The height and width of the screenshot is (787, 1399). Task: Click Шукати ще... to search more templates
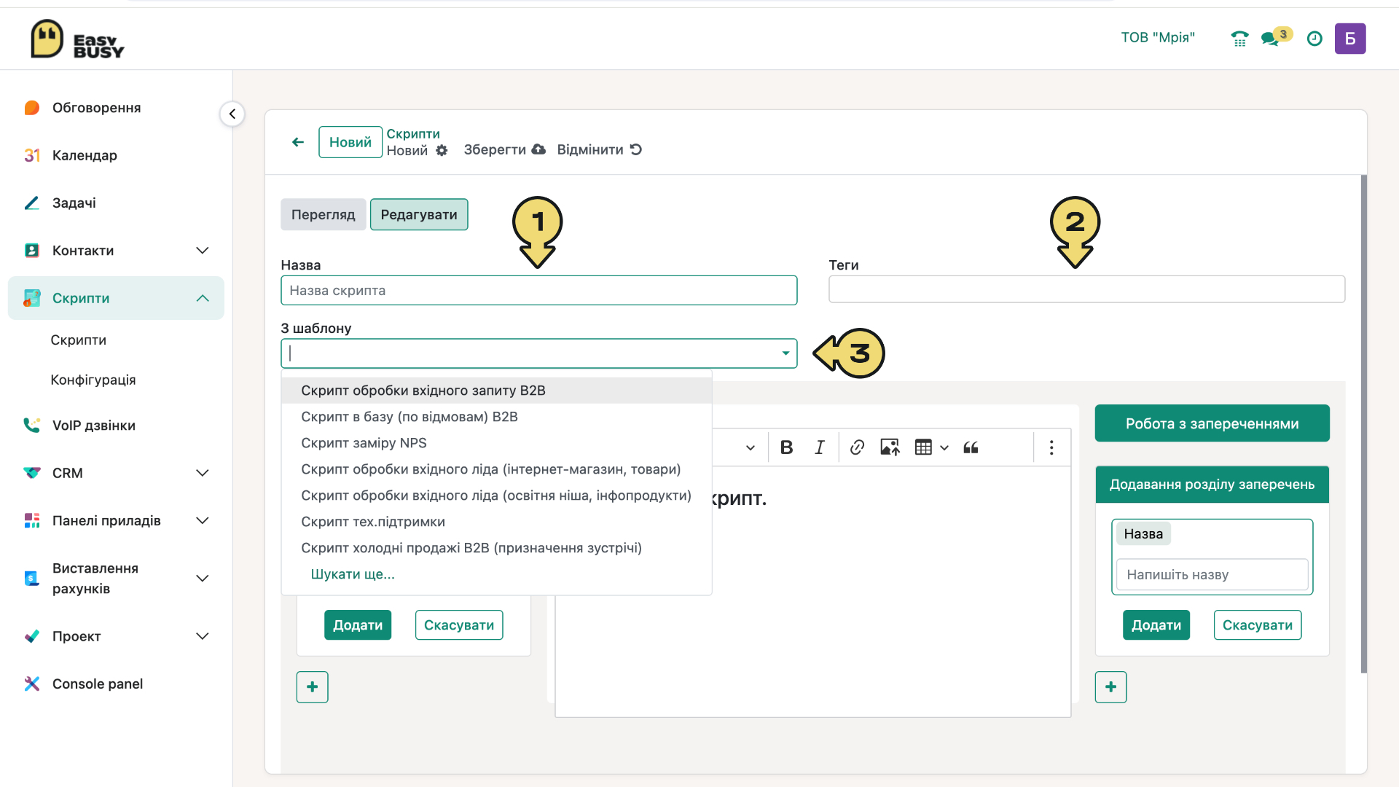(x=353, y=574)
